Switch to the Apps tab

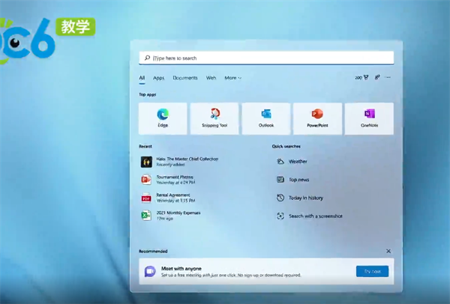pyautogui.click(x=158, y=78)
